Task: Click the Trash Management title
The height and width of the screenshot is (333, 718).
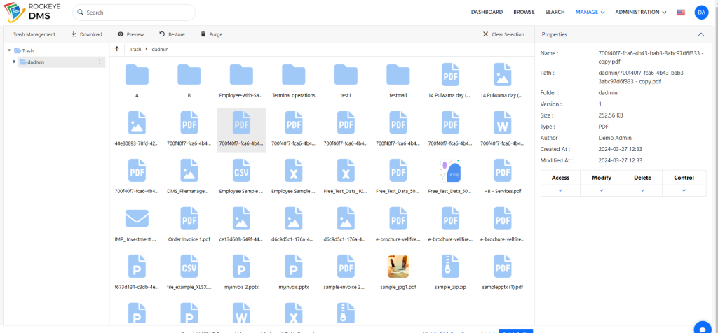Action: point(34,34)
